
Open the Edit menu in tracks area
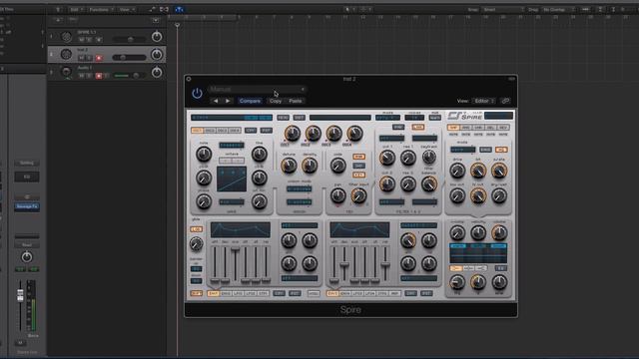76,9
